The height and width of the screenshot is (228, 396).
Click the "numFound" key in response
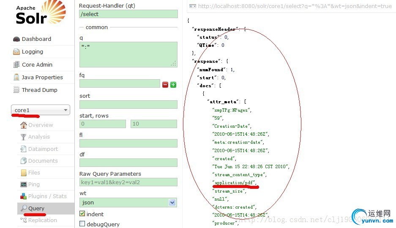point(213,70)
